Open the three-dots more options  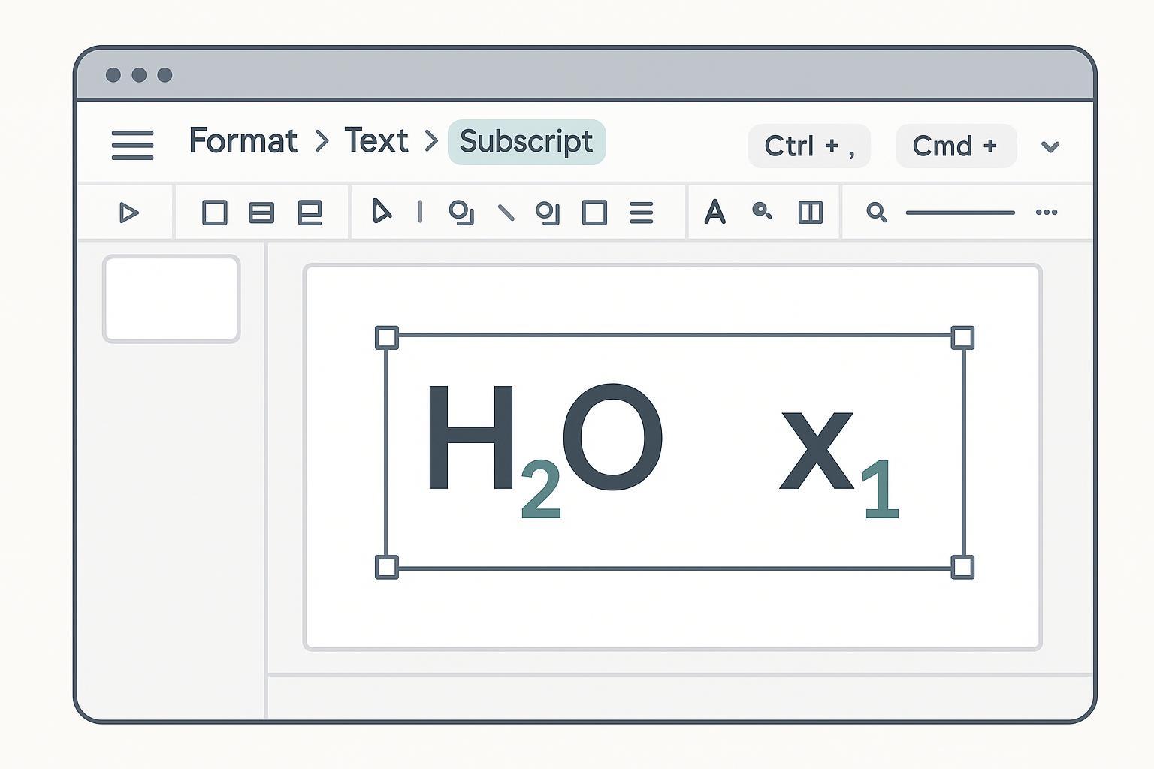pos(1046,213)
